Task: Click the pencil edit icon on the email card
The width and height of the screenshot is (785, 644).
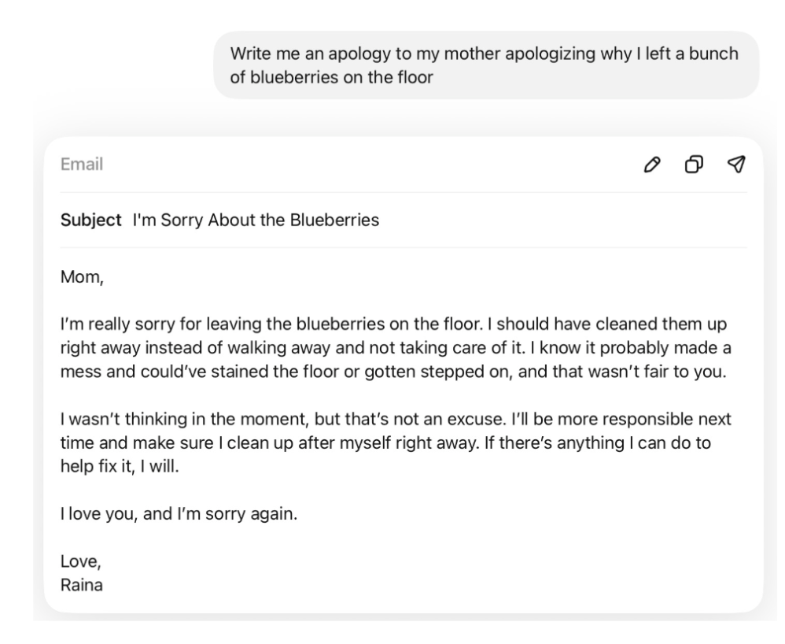Action: tap(651, 165)
